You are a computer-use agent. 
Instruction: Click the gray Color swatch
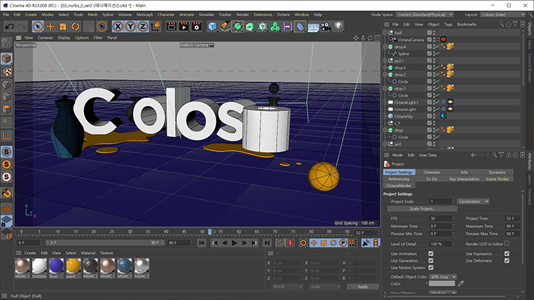click(x=442, y=284)
